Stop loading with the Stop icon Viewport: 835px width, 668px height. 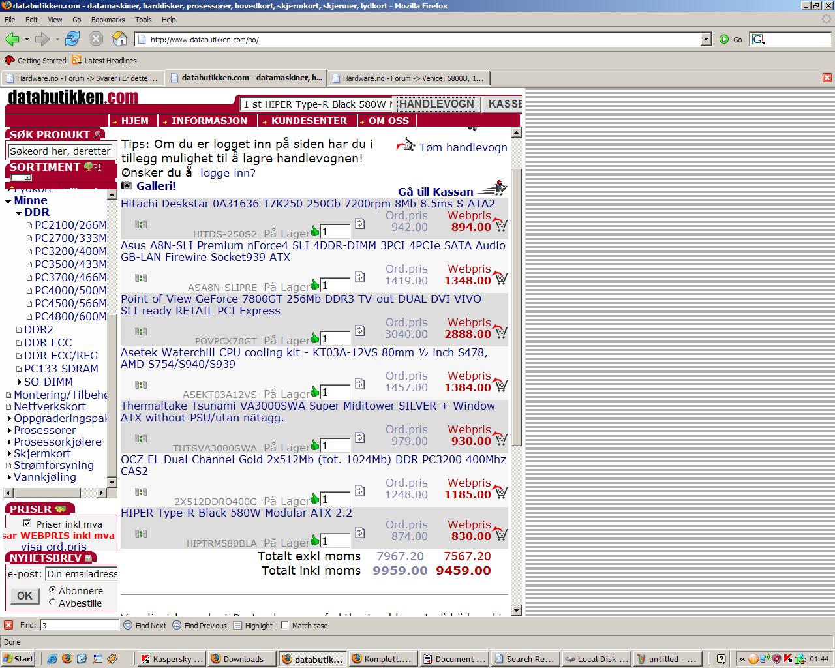pos(96,39)
